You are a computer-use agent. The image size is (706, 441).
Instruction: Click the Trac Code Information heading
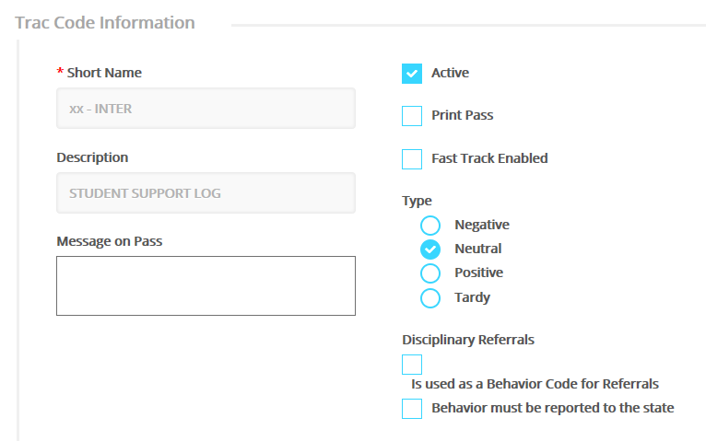pos(105,23)
